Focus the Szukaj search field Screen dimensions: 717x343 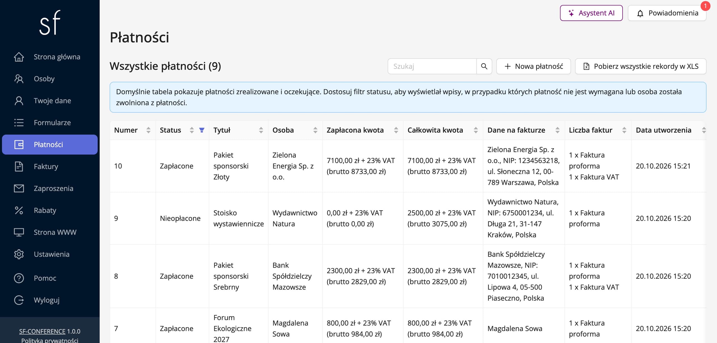click(432, 66)
